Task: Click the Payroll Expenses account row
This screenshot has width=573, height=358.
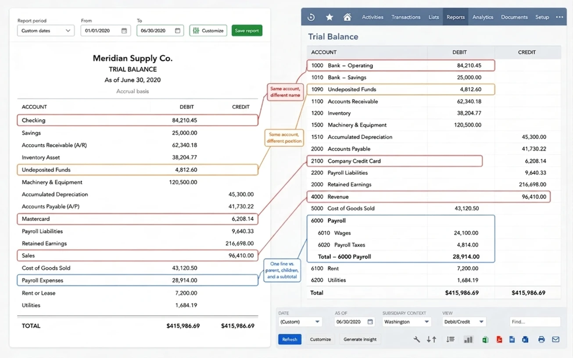Action: (137, 280)
